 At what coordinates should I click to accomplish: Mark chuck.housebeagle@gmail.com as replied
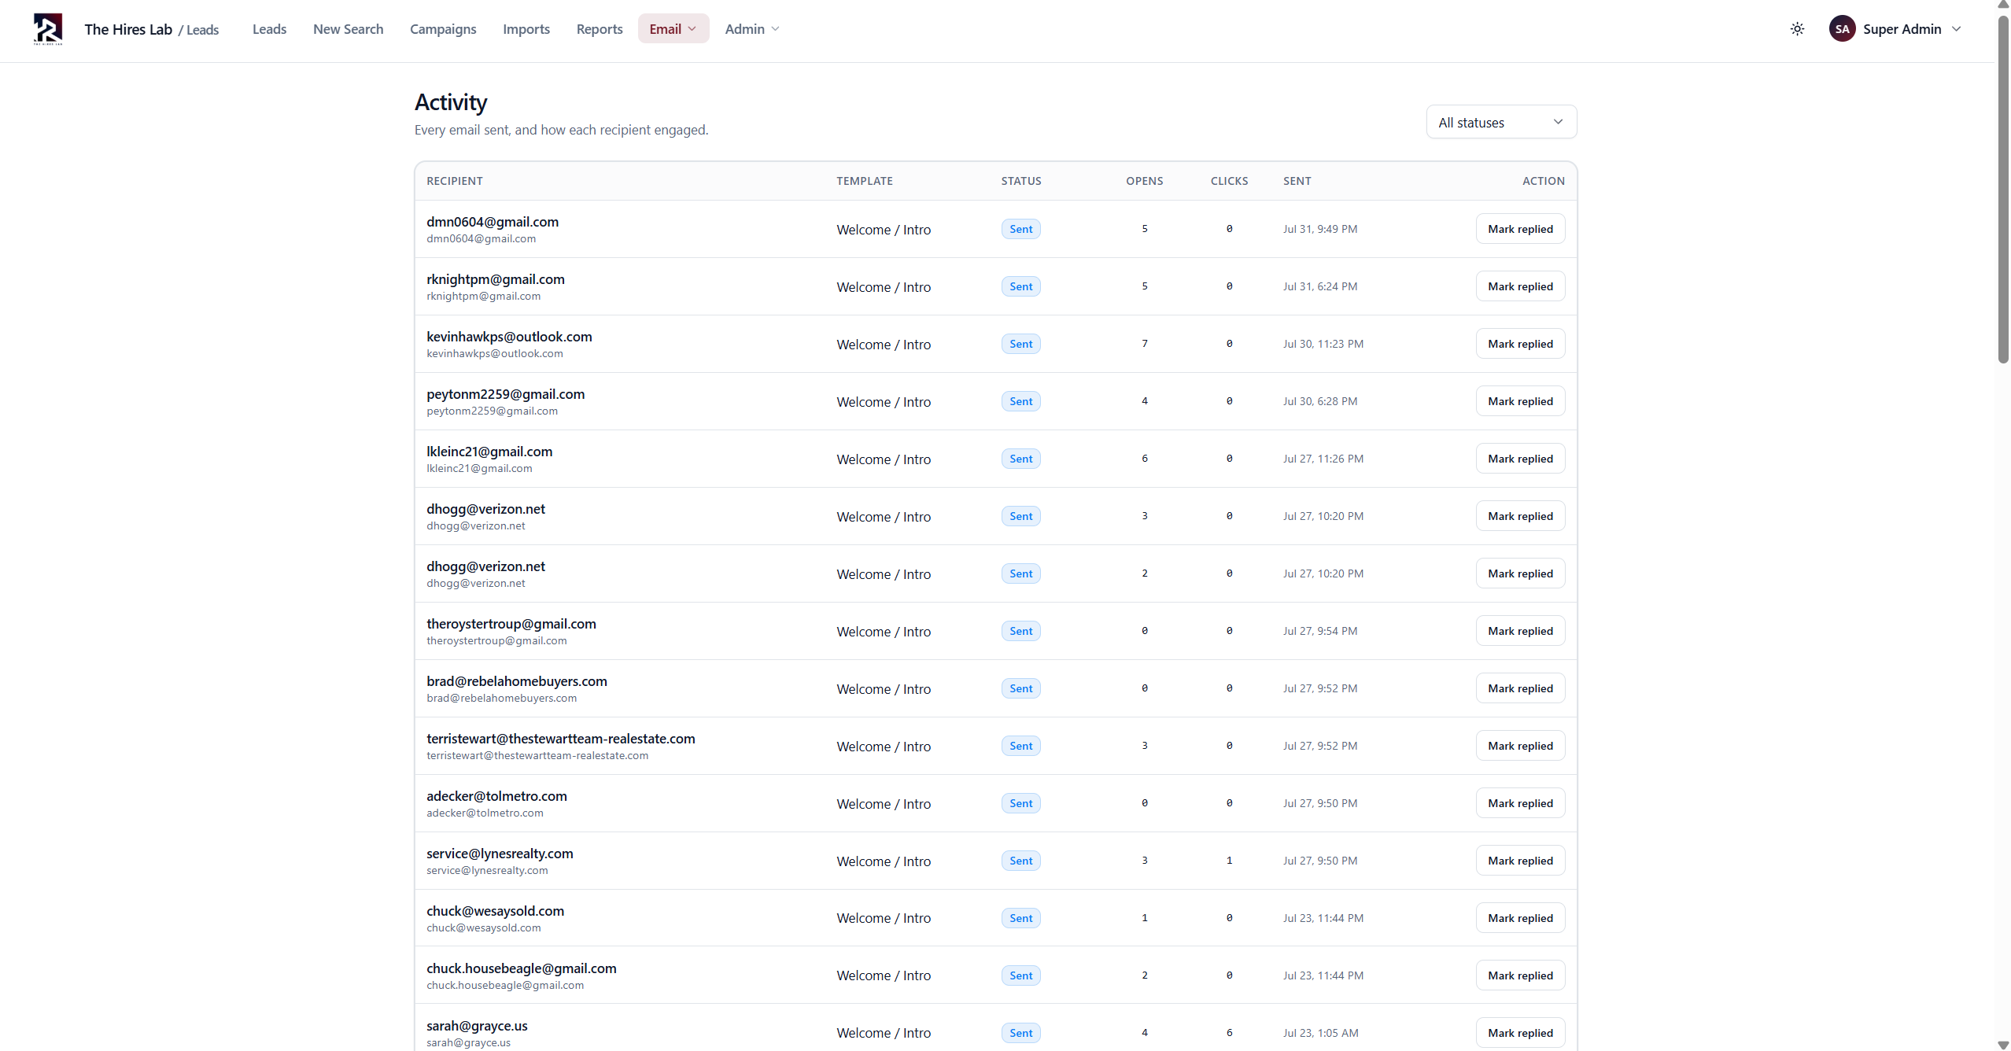1520,975
